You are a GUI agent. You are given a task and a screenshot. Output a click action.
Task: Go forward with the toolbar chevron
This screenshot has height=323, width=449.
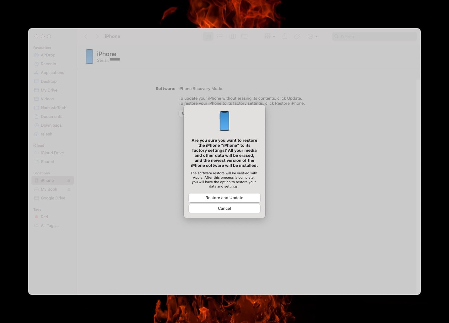(97, 36)
